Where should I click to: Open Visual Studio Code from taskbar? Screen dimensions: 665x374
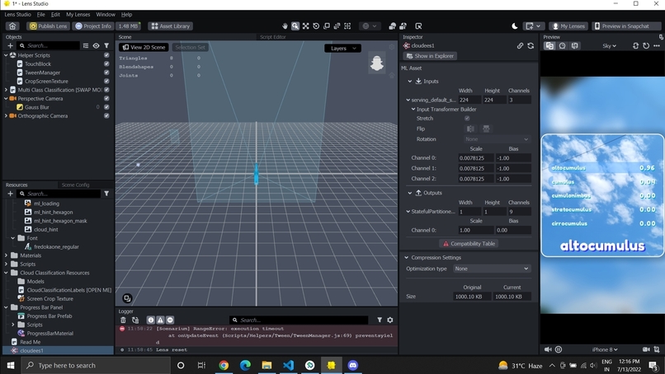tap(289, 365)
